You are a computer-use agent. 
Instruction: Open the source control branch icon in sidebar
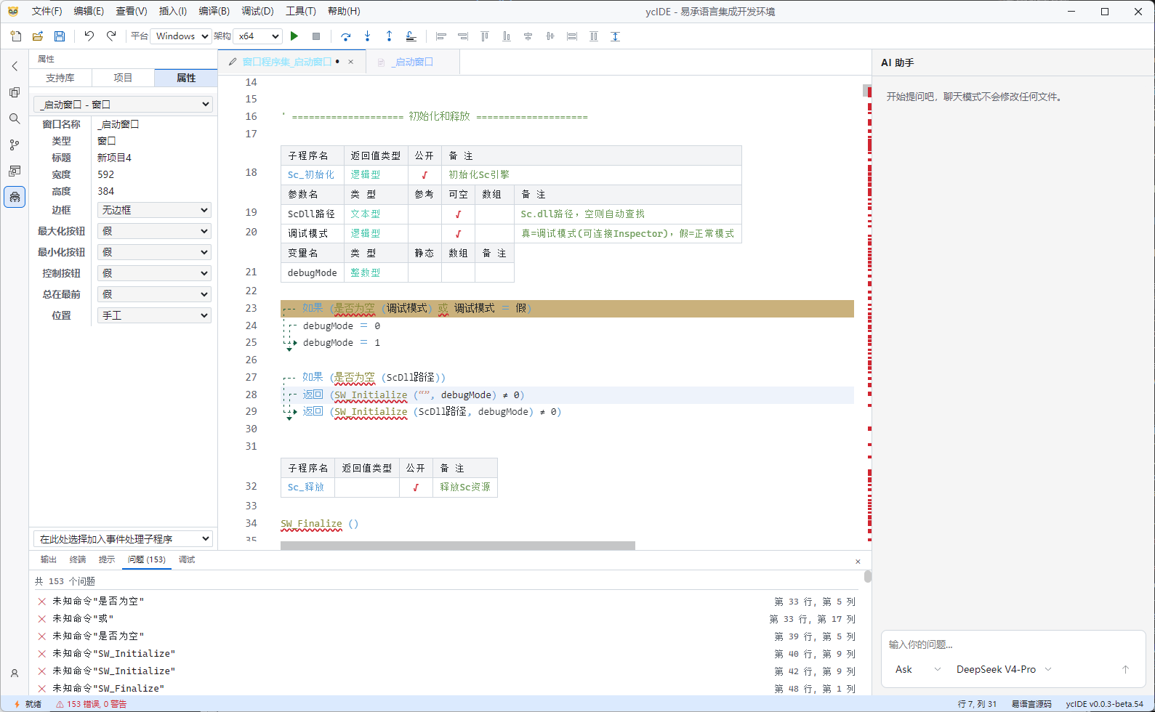pyautogui.click(x=15, y=145)
